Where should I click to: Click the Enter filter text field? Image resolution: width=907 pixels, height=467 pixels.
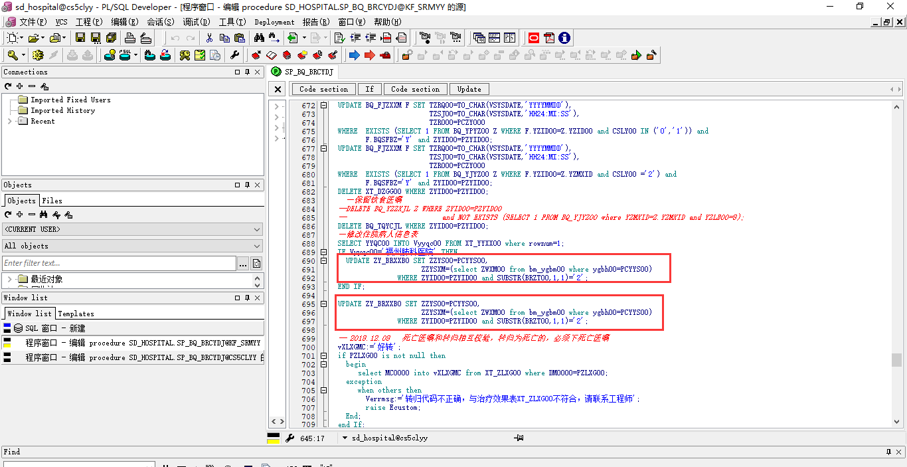pos(120,264)
